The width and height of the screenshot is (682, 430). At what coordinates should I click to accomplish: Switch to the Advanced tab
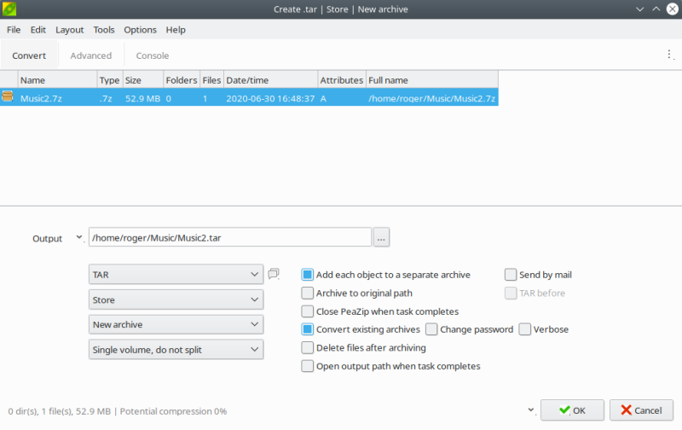[x=90, y=55]
